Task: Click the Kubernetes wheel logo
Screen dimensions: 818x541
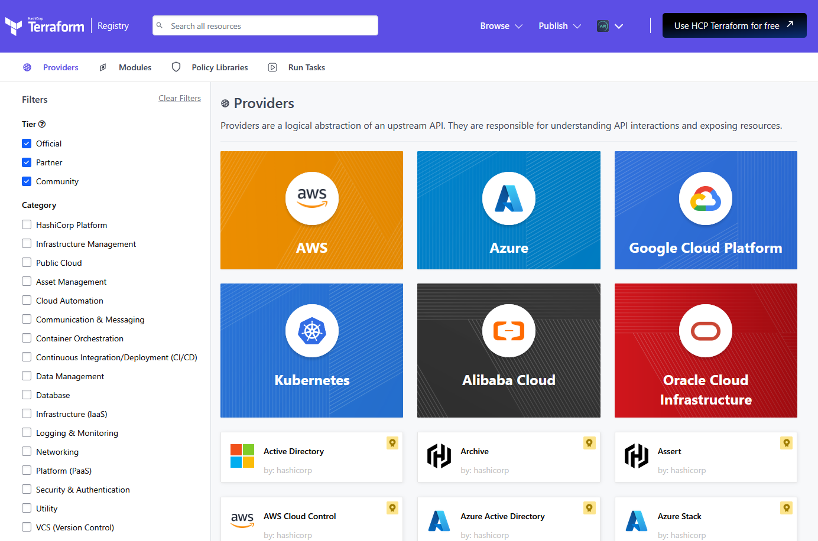Action: pyautogui.click(x=312, y=331)
